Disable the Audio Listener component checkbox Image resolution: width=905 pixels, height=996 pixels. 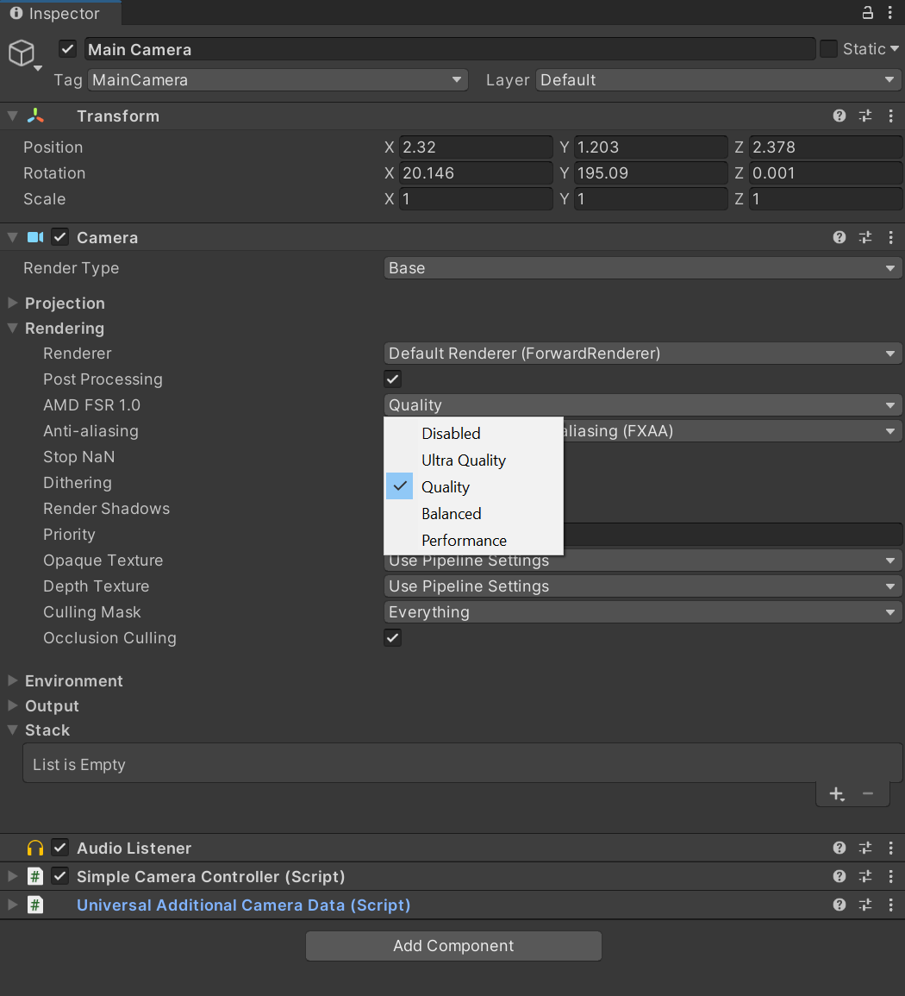[59, 848]
